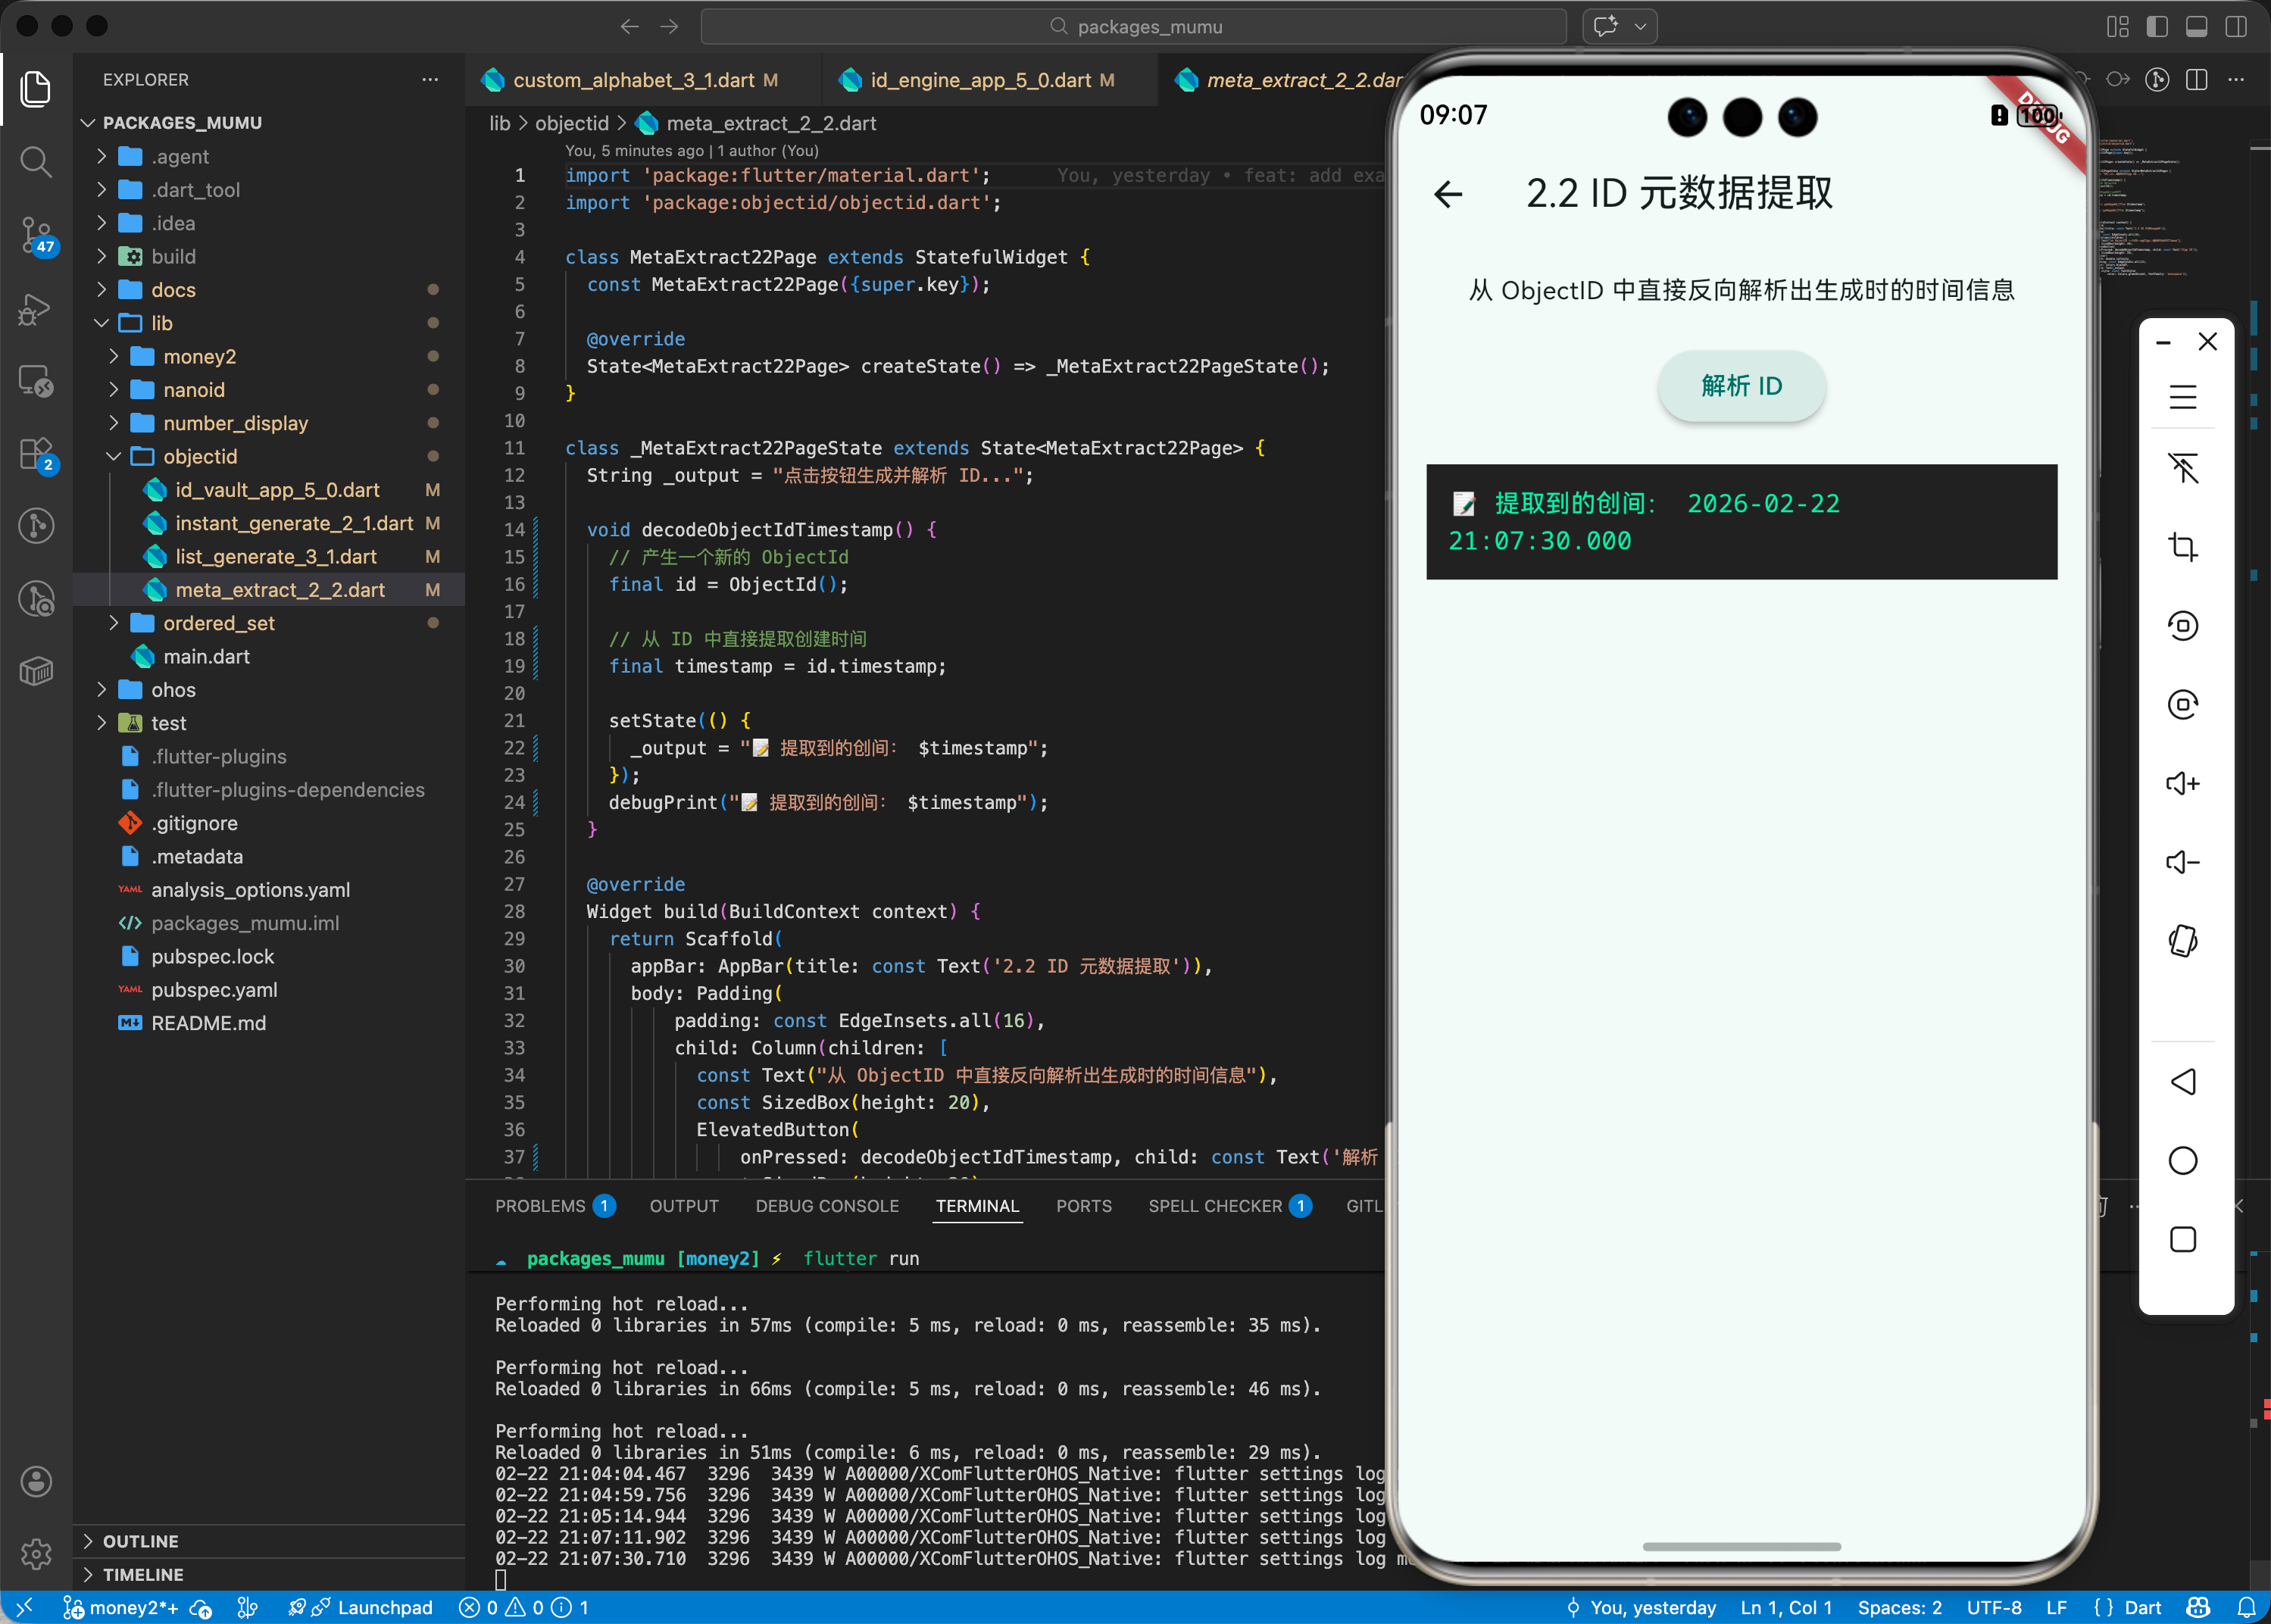Expand the OUTLINE section
The image size is (2271, 1624).
(x=140, y=1541)
